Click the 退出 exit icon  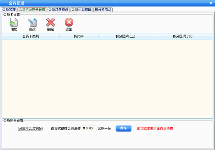click(x=69, y=22)
